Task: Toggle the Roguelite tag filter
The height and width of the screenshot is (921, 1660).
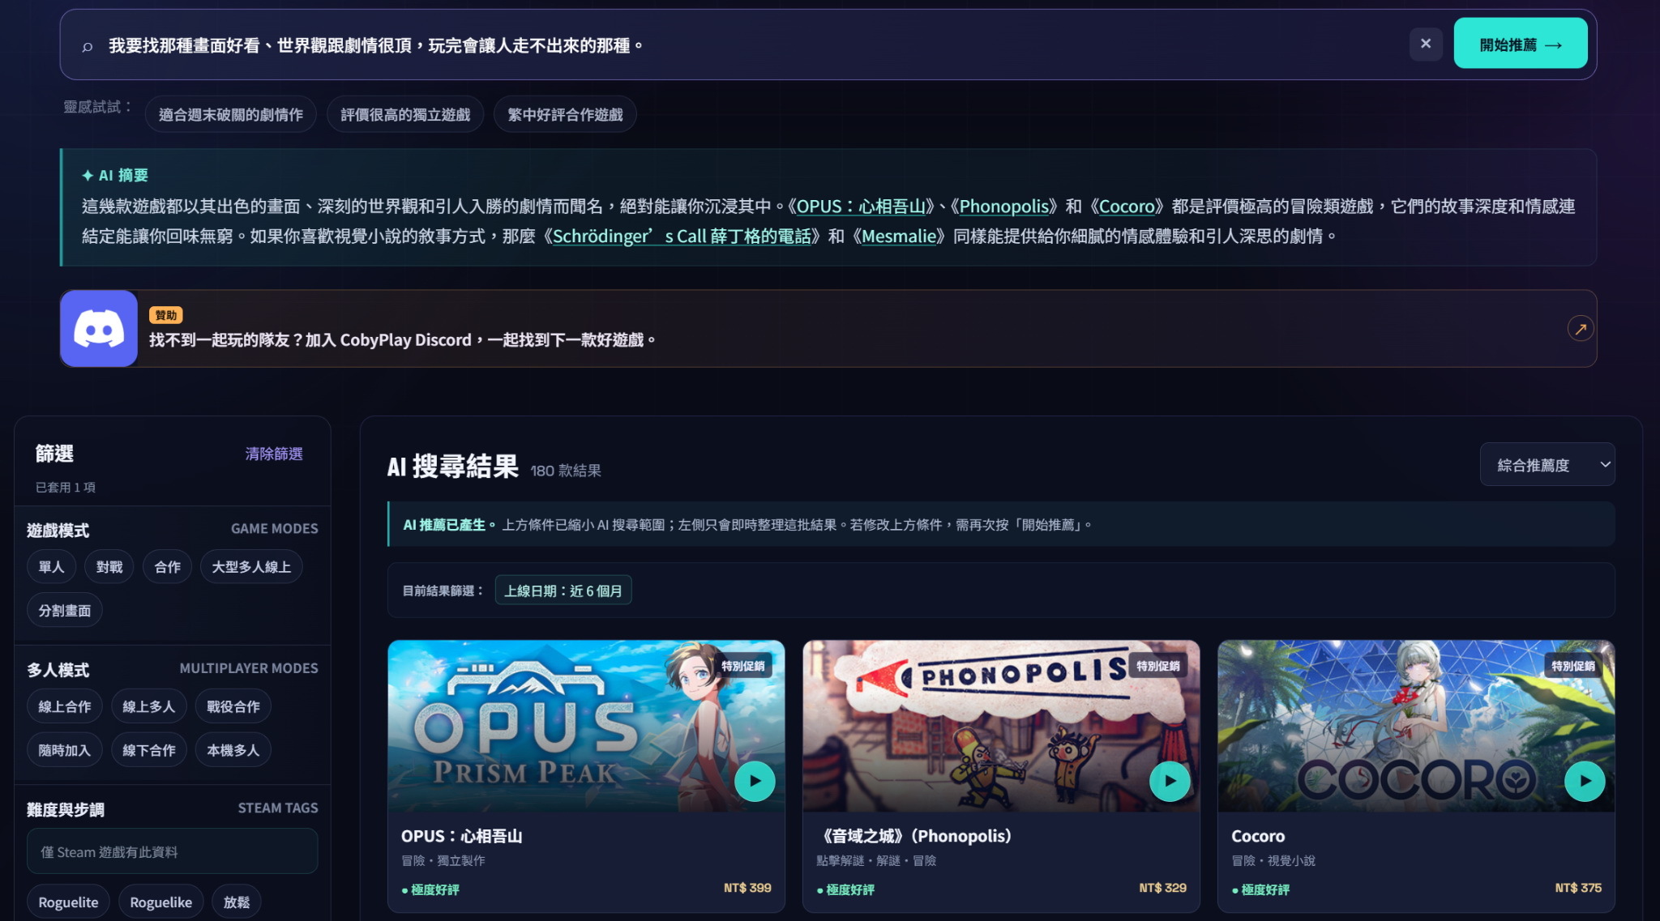Action: (68, 902)
